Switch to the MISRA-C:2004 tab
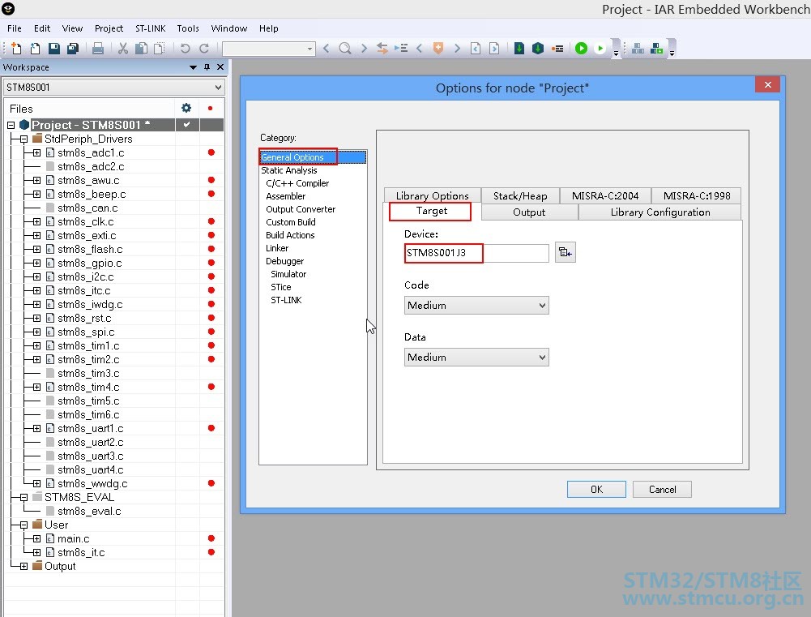 tap(605, 195)
